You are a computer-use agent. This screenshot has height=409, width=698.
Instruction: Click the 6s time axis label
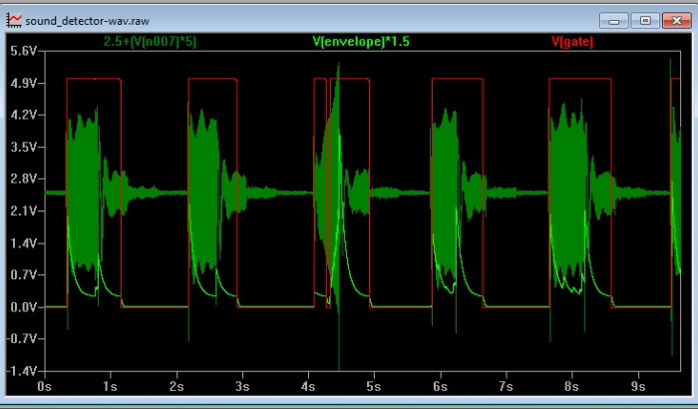point(441,386)
